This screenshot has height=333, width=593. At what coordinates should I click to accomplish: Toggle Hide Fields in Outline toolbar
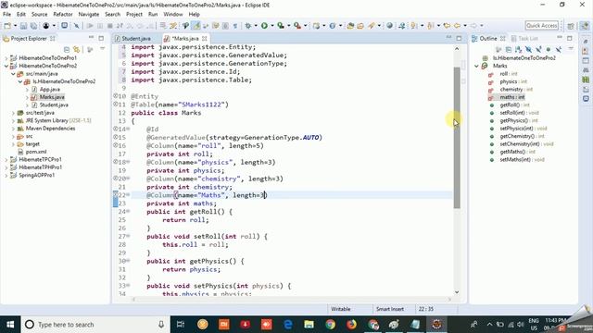(x=528, y=49)
